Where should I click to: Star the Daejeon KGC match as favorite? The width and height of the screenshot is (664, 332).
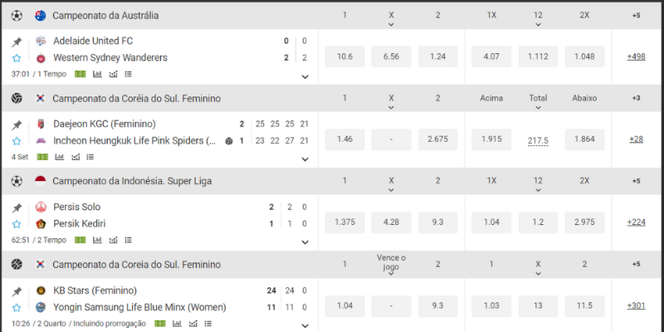tap(17, 141)
